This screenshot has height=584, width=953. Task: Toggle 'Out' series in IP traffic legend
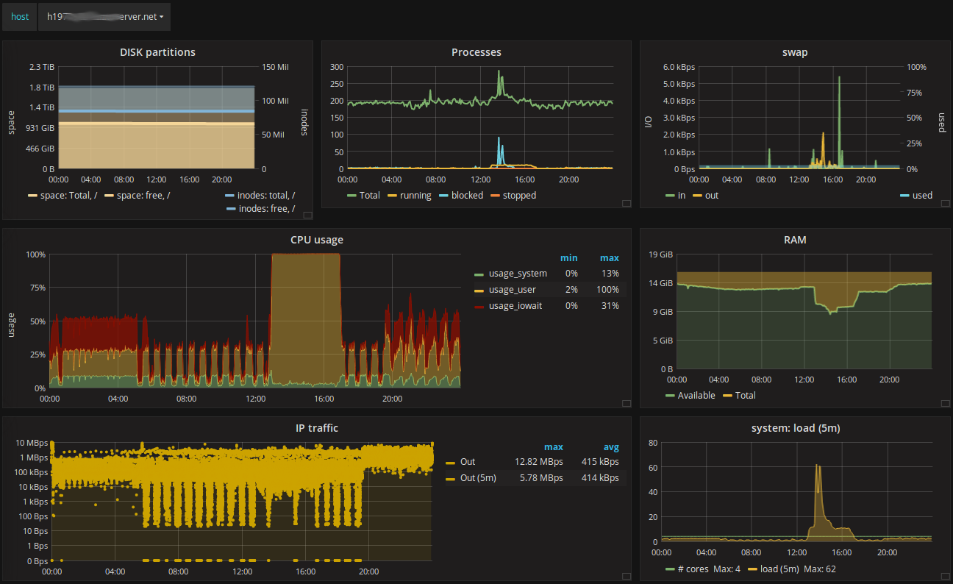tap(468, 462)
